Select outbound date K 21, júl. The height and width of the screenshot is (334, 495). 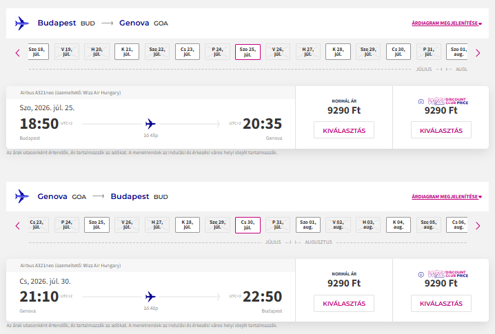click(x=127, y=52)
